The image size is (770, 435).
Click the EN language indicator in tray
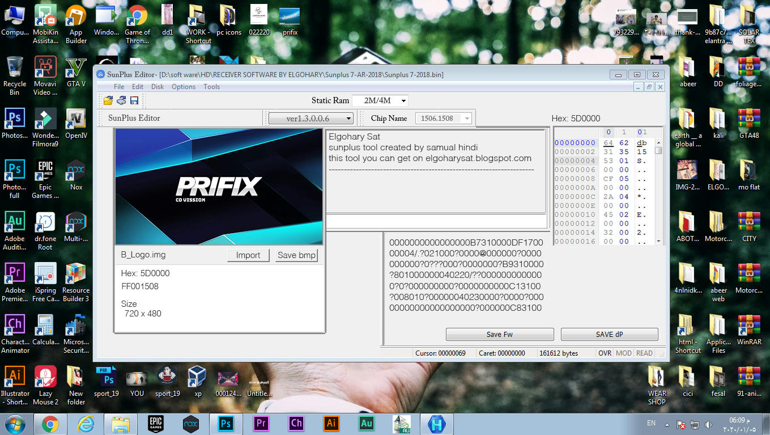pos(652,423)
